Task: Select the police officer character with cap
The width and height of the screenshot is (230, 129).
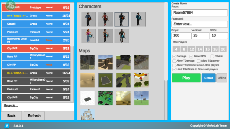Action: point(138,19)
